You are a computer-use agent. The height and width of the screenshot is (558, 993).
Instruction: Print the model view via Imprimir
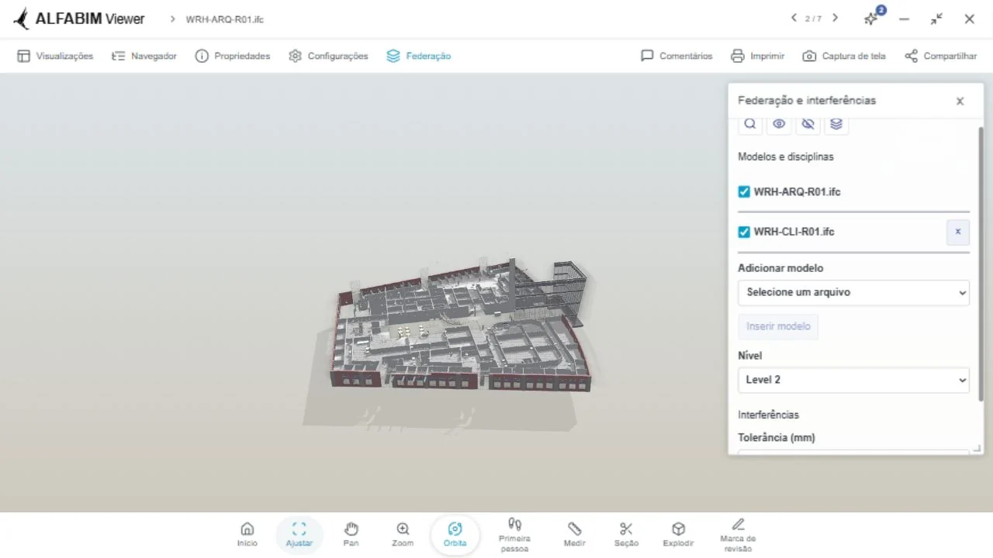click(758, 56)
